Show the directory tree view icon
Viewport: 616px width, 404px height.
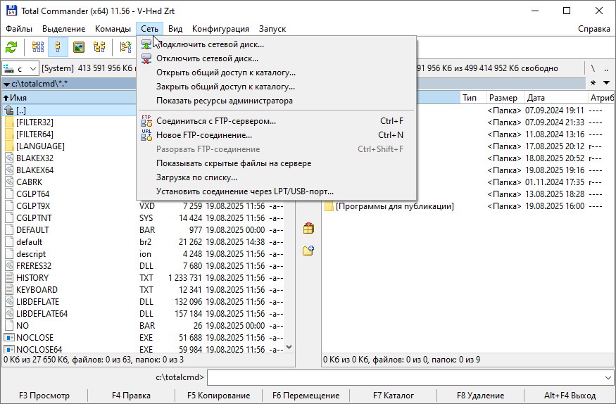click(x=99, y=47)
